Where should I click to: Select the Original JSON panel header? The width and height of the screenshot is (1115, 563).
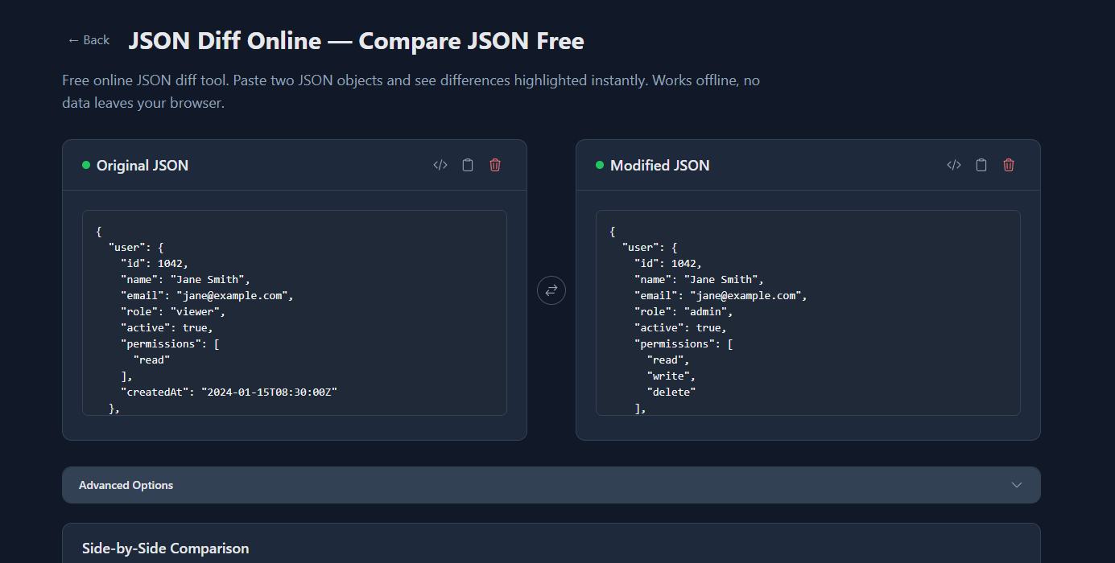pyautogui.click(x=142, y=165)
